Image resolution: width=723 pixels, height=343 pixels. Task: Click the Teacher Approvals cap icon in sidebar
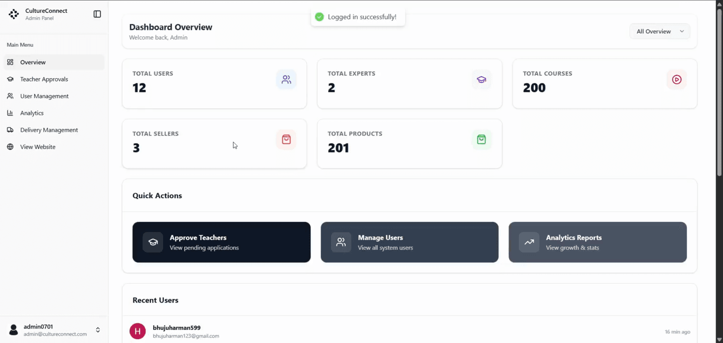pyautogui.click(x=10, y=79)
